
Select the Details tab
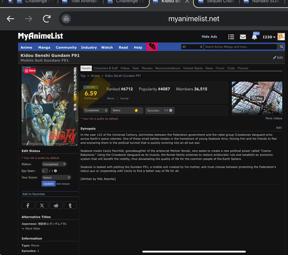pyautogui.click(x=86, y=68)
